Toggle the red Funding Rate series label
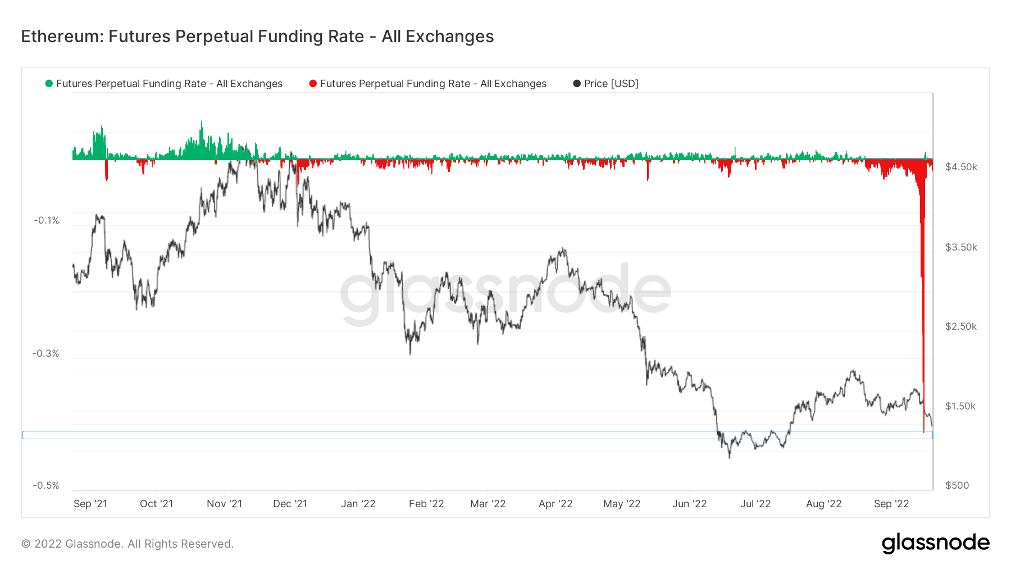The image size is (1011, 569). [x=433, y=84]
